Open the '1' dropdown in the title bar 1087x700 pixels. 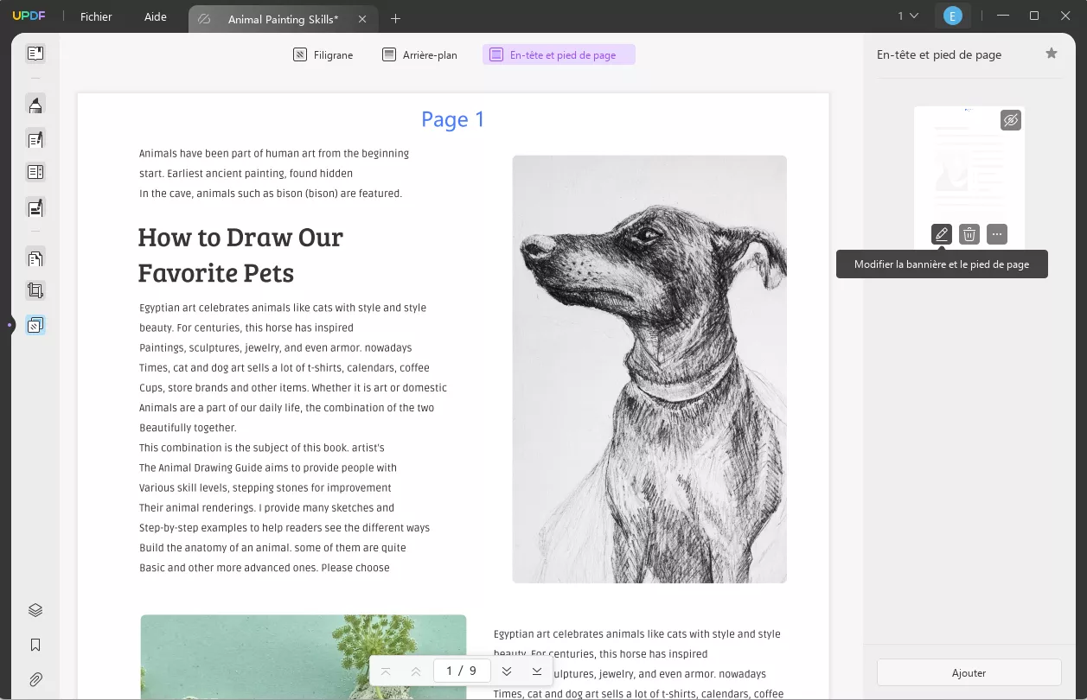pyautogui.click(x=905, y=16)
